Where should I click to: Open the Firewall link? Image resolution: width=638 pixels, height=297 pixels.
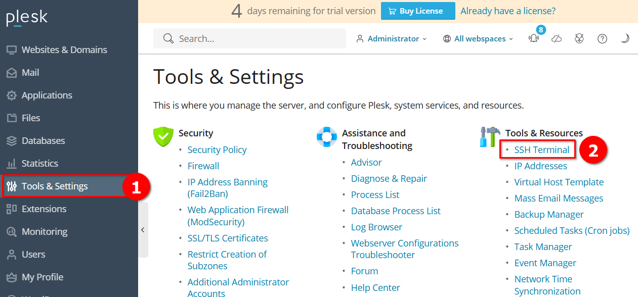click(203, 166)
